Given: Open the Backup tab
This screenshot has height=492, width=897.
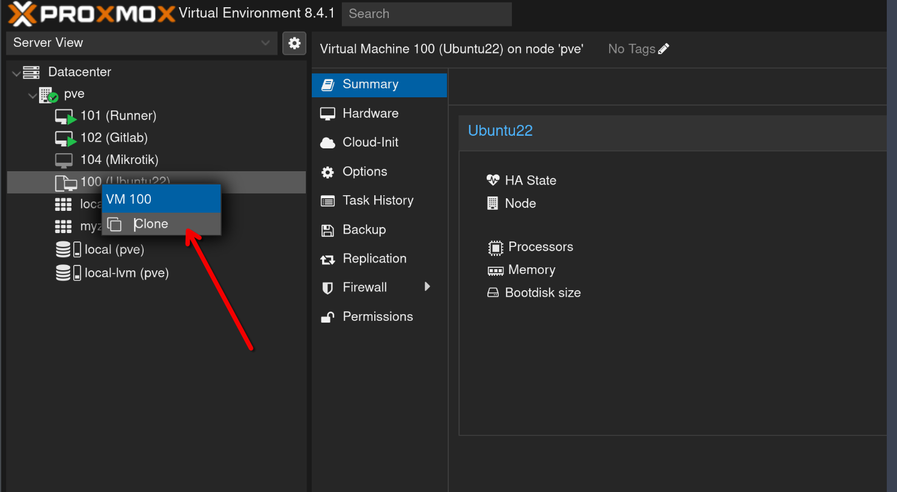Looking at the screenshot, I should (x=379, y=230).
